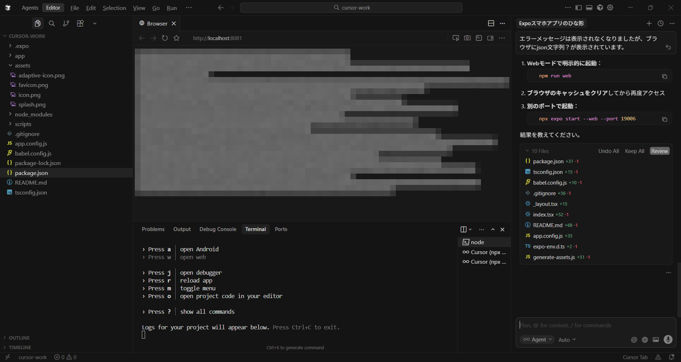Open the Agent mode dropdown
Image resolution: width=681 pixels, height=362 pixels.
[538, 340]
